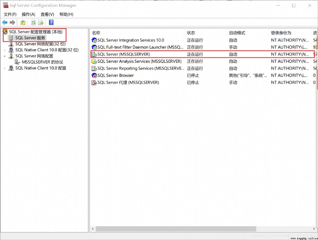Click the Back arrow toolbar icon
The width and height of the screenshot is (318, 240).
[x=5, y=22]
